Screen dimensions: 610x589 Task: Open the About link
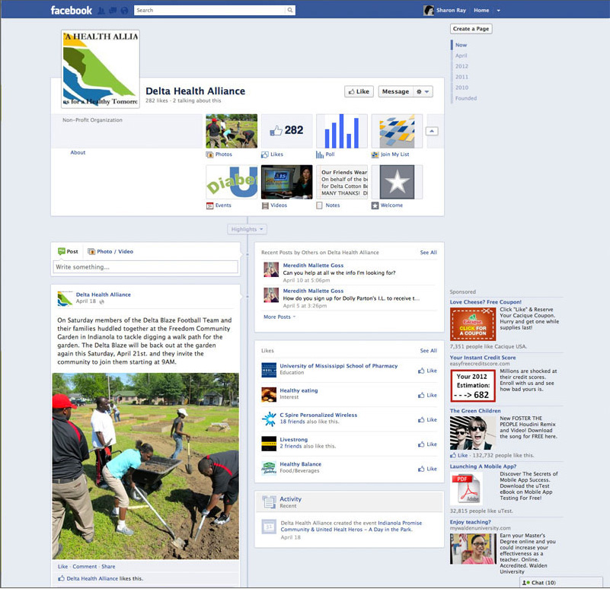click(x=78, y=152)
